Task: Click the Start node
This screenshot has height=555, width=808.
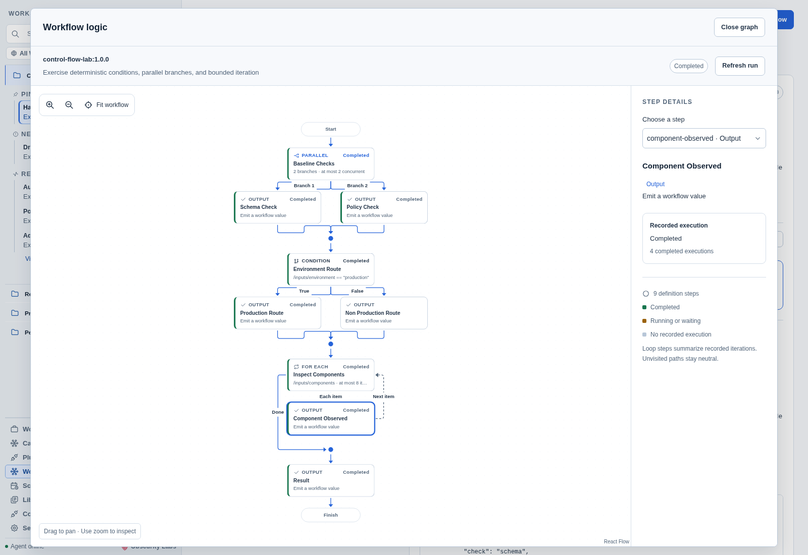Action: (x=331, y=129)
